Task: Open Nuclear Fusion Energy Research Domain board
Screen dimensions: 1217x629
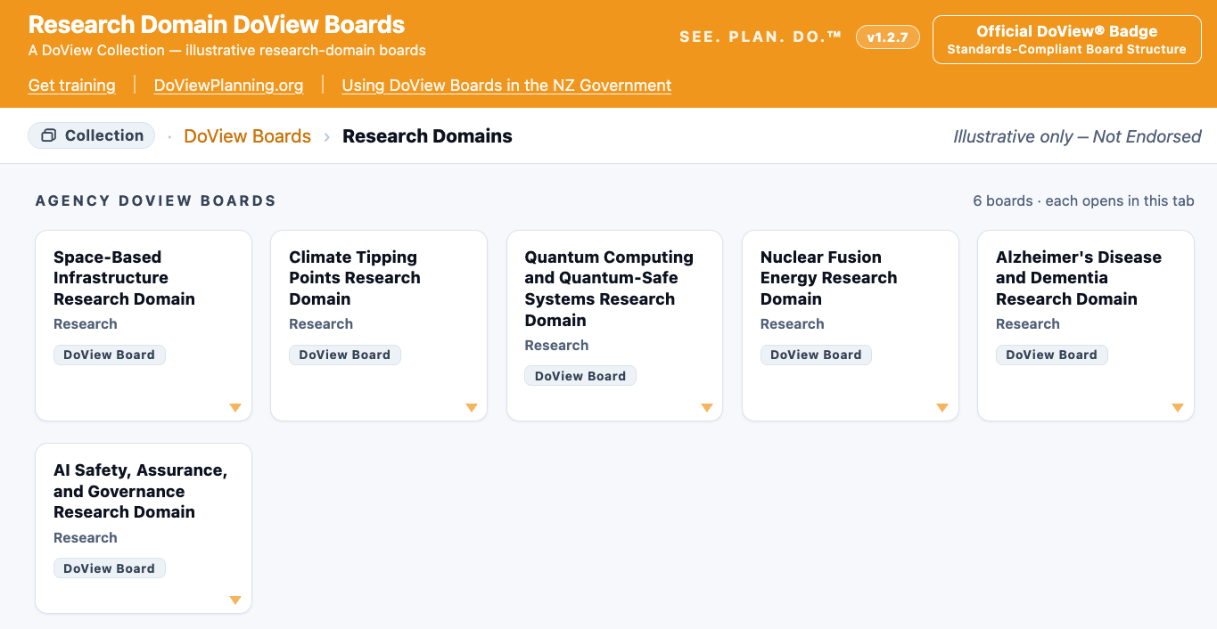Action: point(851,325)
